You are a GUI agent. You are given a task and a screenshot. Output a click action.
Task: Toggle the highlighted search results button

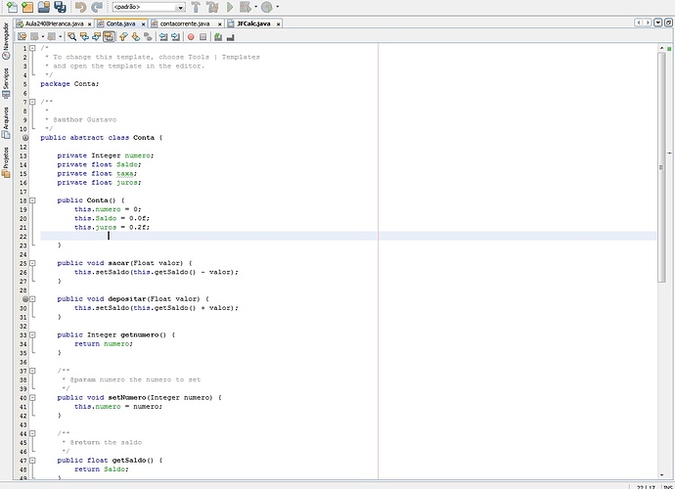109,36
